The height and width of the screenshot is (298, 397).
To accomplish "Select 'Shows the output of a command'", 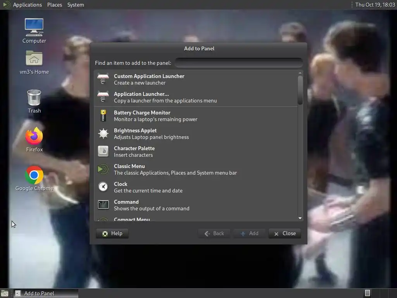I will point(152,208).
